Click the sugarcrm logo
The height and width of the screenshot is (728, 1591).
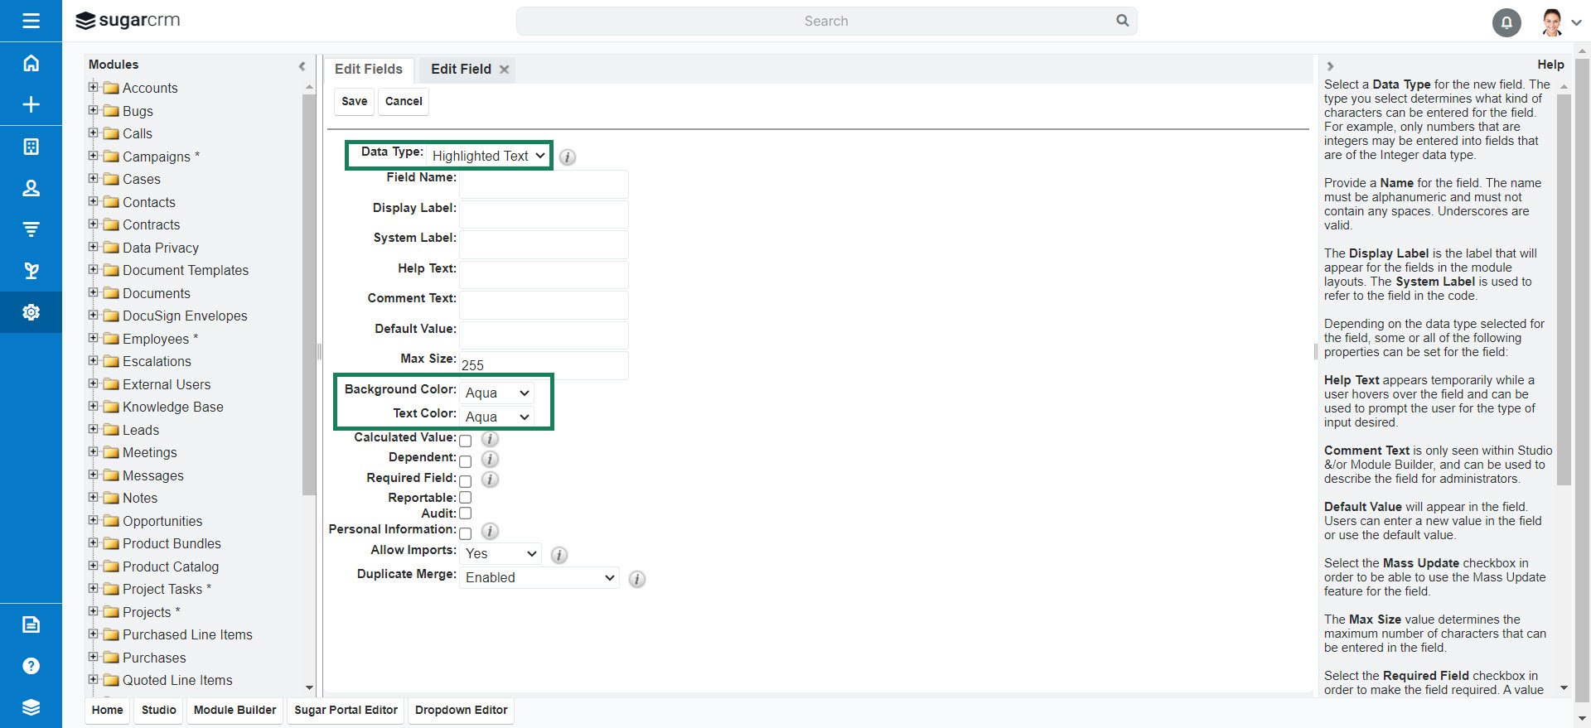(x=128, y=21)
